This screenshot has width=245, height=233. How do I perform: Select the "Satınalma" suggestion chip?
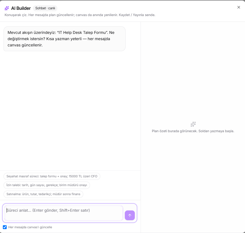coord(43,194)
